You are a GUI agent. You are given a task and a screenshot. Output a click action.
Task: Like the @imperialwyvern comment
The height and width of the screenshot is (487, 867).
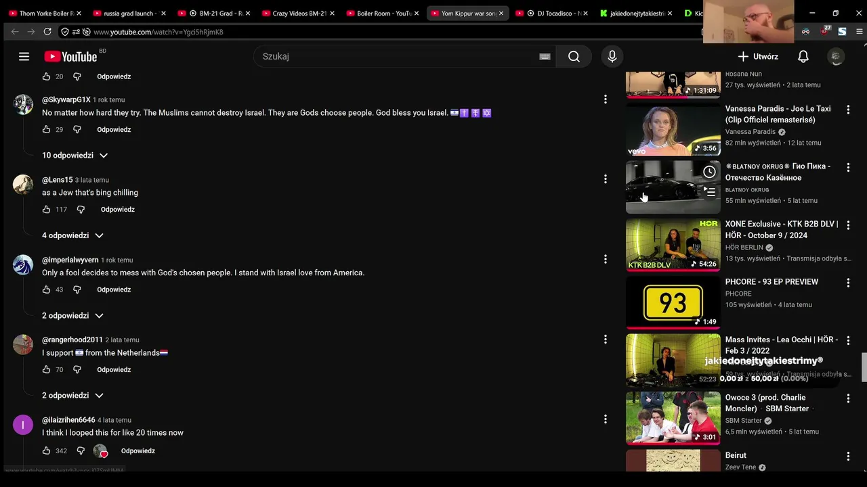47,289
